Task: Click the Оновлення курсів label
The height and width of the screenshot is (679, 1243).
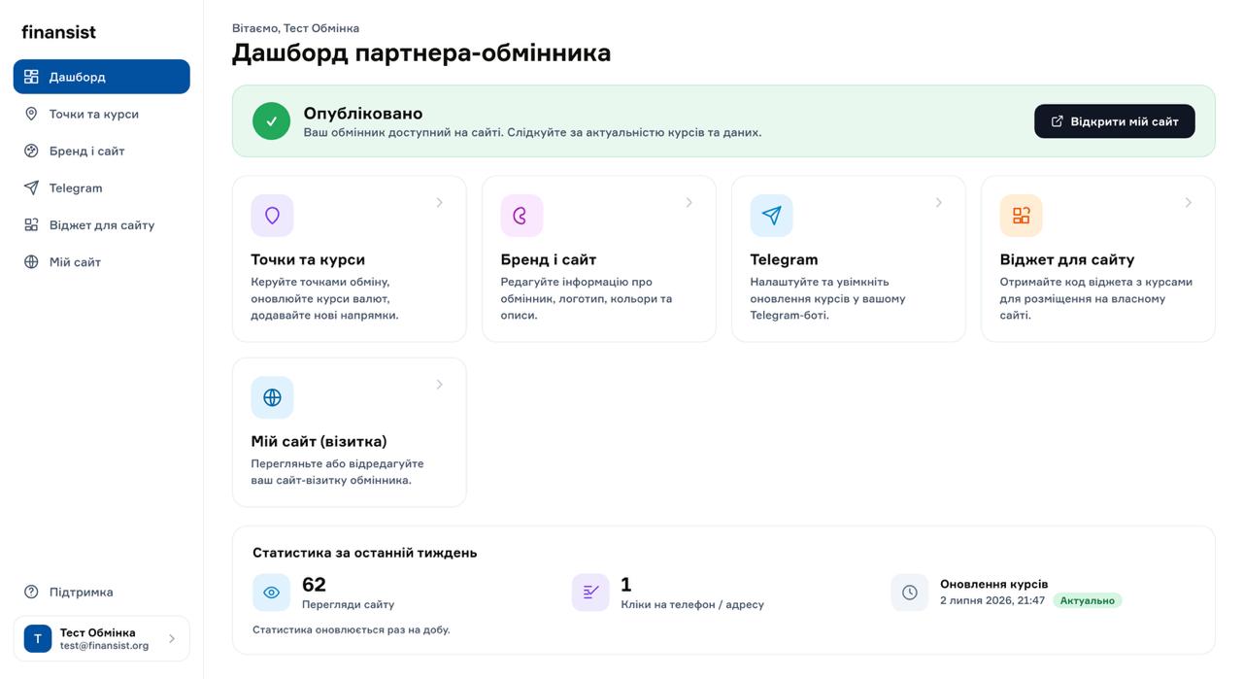Action: click(993, 584)
